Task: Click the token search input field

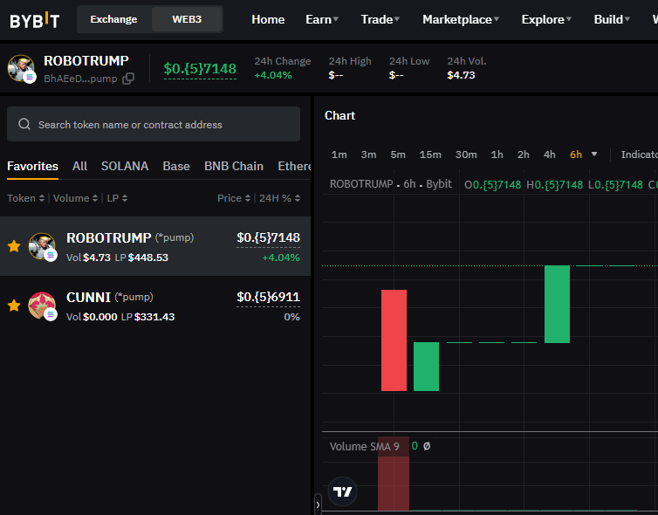Action: (x=154, y=124)
